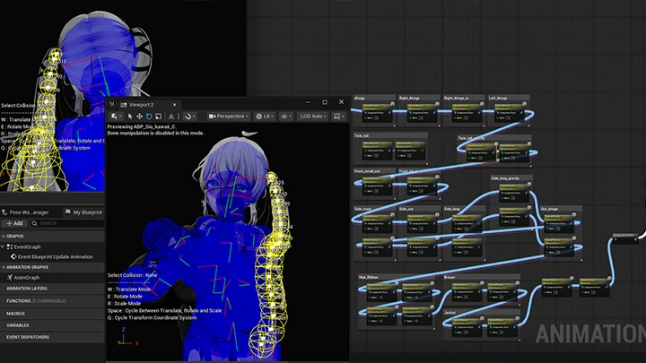Select the Twin_tail_gravity comment box title
646x363 pixels.
471,138
